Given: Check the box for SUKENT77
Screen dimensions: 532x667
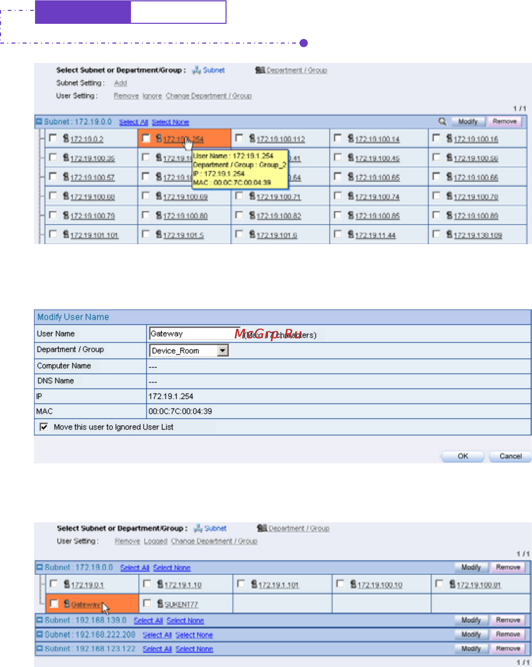Looking at the screenshot, I should (x=147, y=604).
